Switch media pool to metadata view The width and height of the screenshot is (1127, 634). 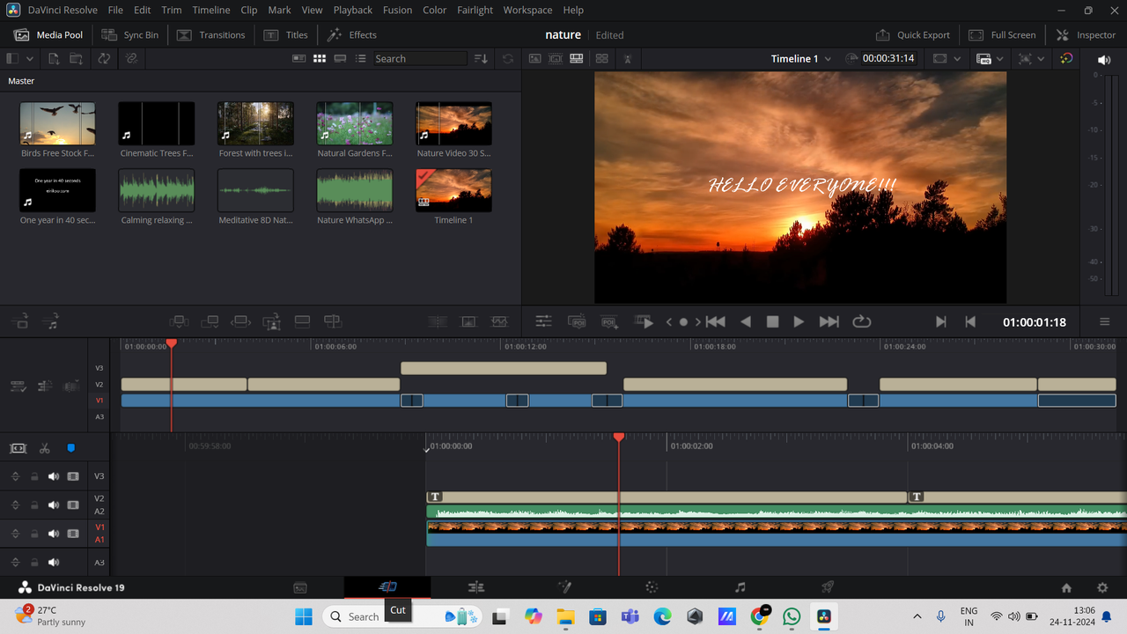click(299, 59)
